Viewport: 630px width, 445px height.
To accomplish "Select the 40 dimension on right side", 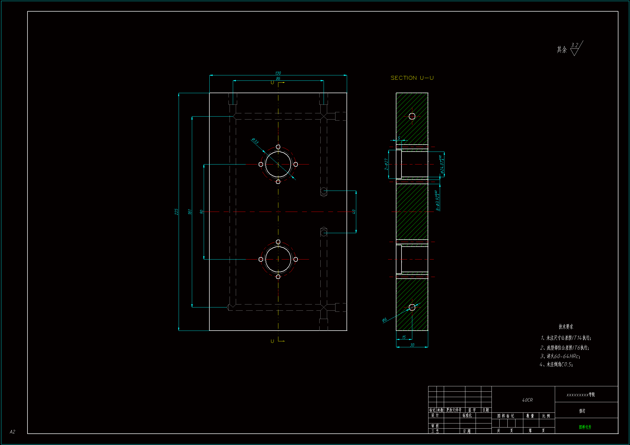I will (354, 212).
